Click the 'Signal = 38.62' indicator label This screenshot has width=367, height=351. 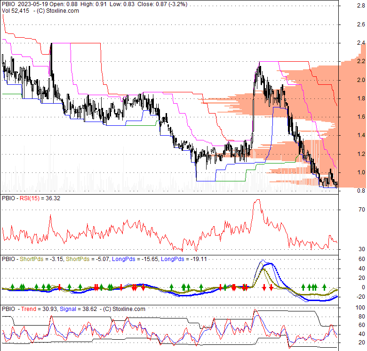point(79,309)
